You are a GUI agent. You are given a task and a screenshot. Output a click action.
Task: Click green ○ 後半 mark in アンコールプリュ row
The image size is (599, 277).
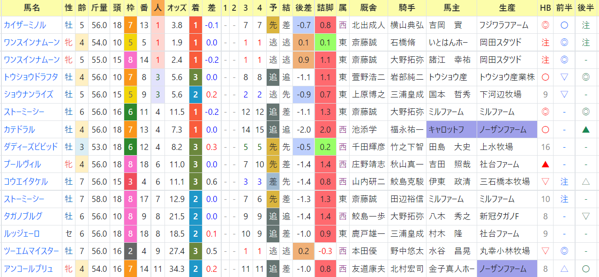pyautogui.click(x=586, y=268)
